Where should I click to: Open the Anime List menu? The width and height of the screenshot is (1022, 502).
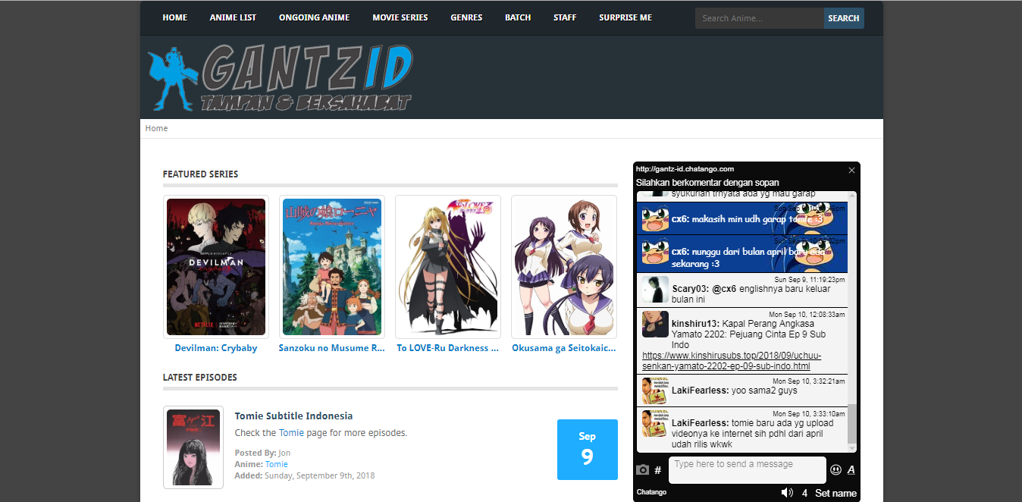click(233, 17)
